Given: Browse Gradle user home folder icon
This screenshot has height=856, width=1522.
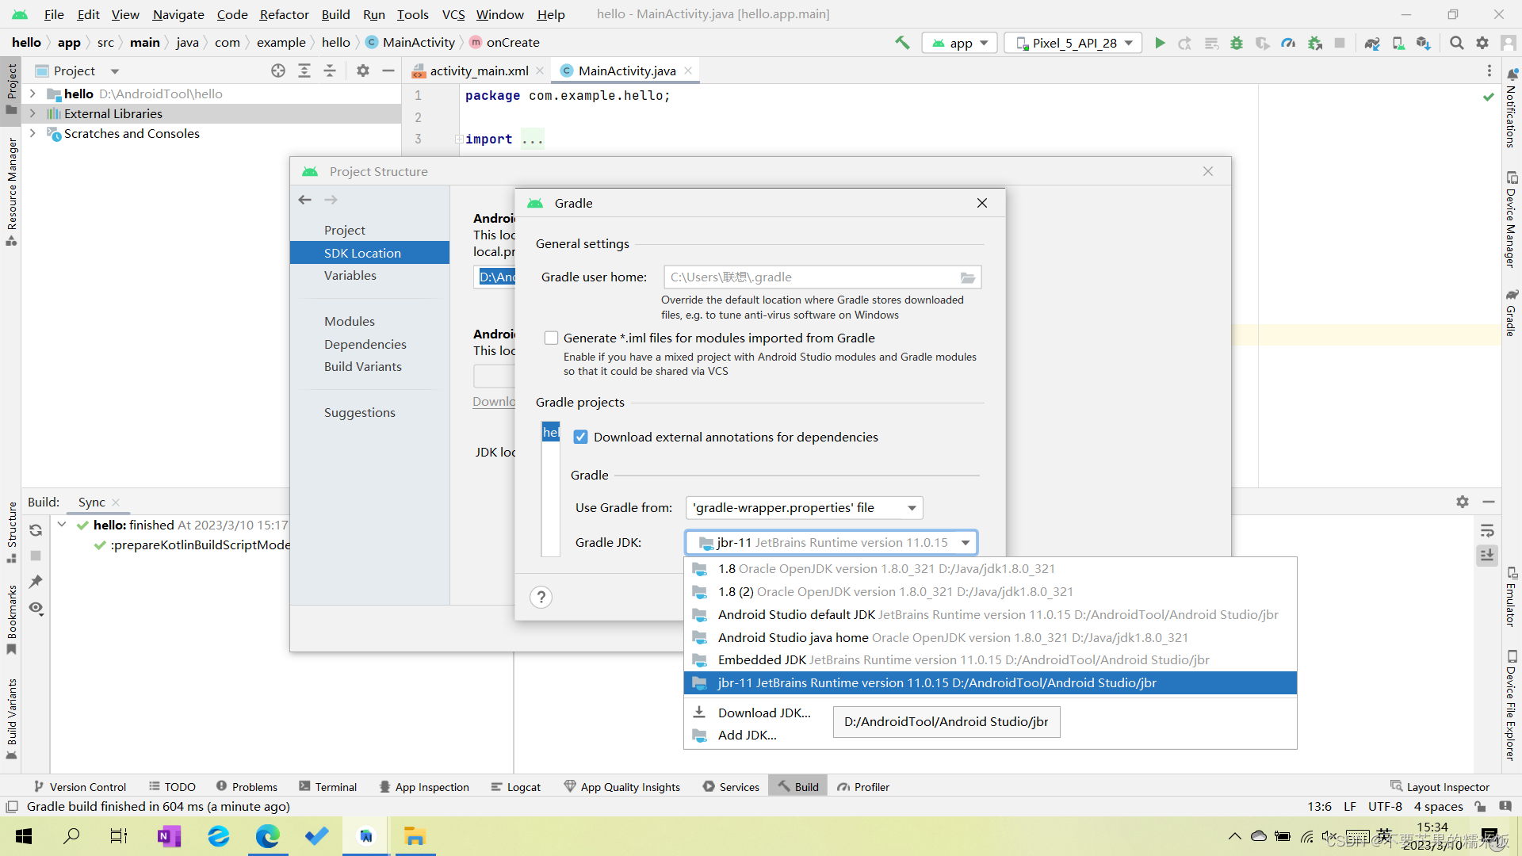Looking at the screenshot, I should pyautogui.click(x=968, y=277).
